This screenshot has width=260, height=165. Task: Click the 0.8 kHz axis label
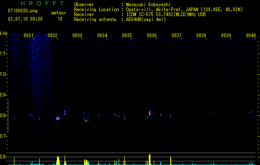(4, 115)
